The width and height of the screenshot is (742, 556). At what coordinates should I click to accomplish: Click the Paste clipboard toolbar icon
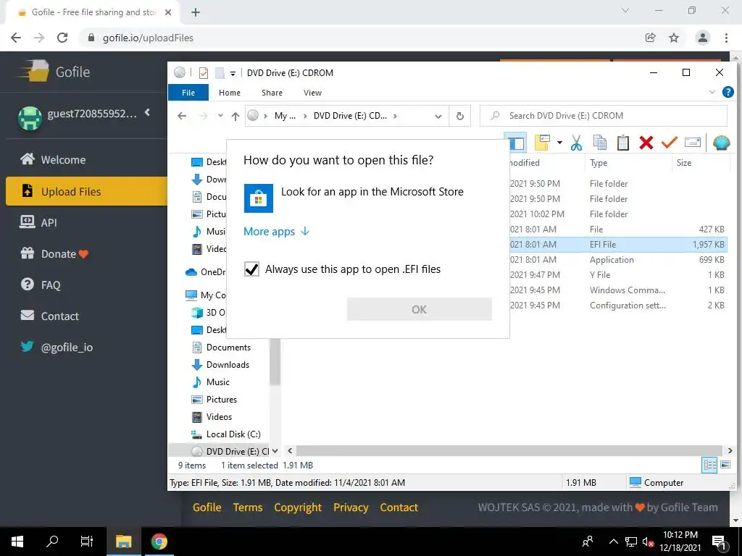tap(622, 143)
